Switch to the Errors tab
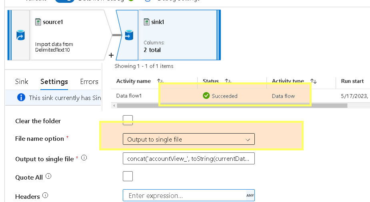 (89, 82)
